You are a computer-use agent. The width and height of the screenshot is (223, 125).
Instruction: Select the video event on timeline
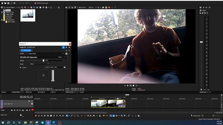click(x=108, y=103)
